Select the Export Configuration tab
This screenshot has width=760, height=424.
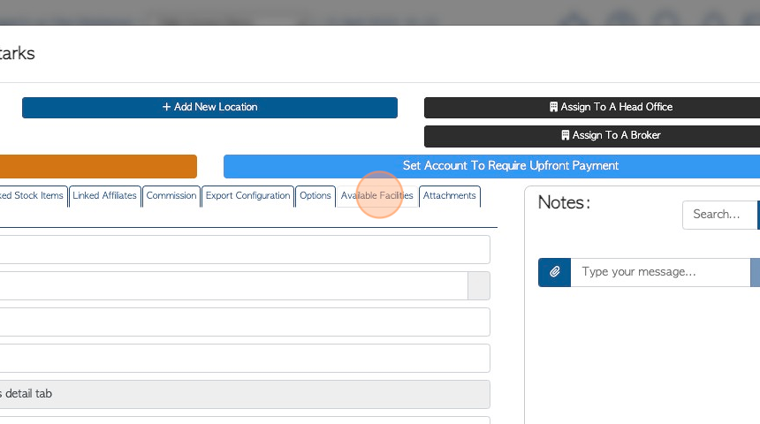pos(247,196)
